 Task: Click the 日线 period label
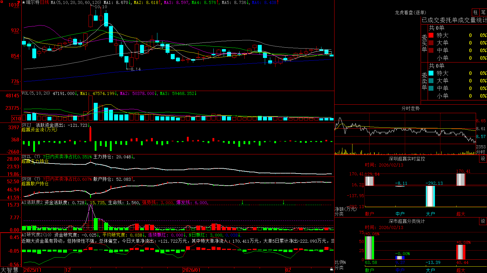point(44,2)
